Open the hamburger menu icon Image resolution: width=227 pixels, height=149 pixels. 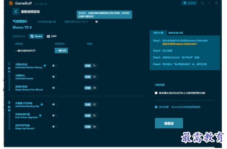pyautogui.click(x=202, y=3)
